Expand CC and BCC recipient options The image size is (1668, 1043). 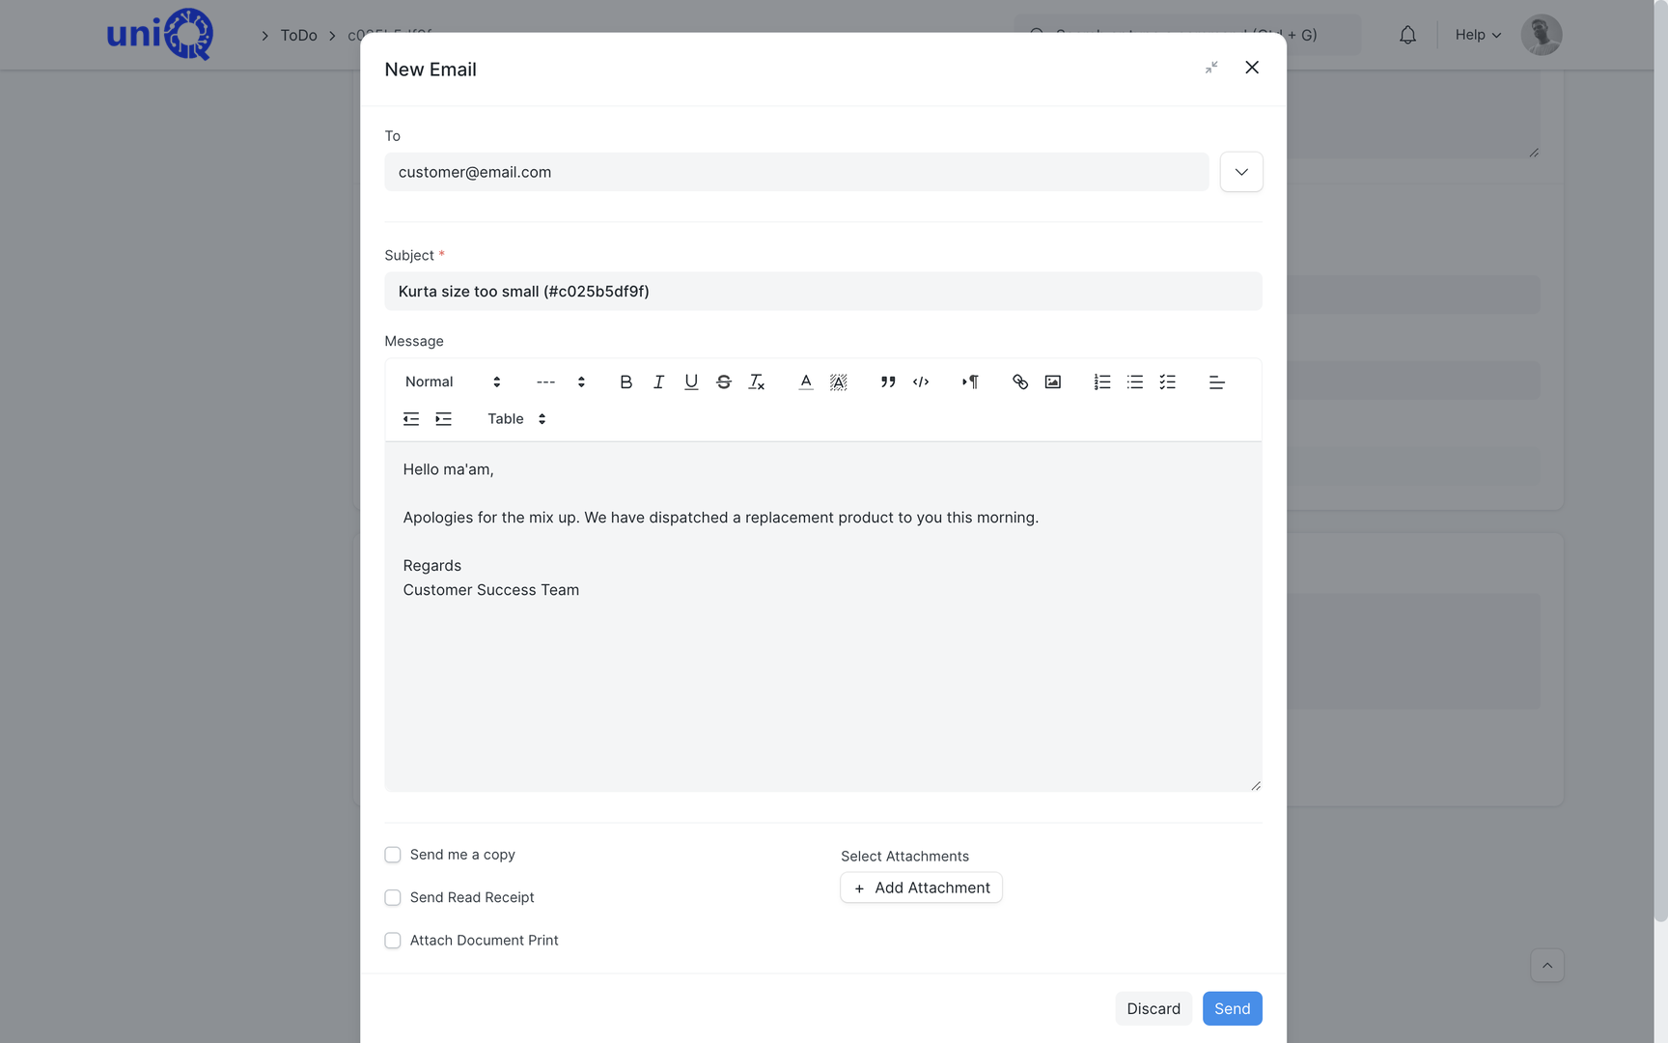pos(1241,172)
